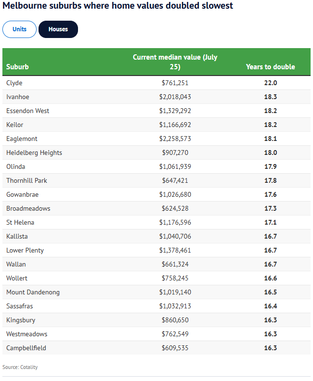
Task: Click the Suburb column header
Action: point(18,67)
